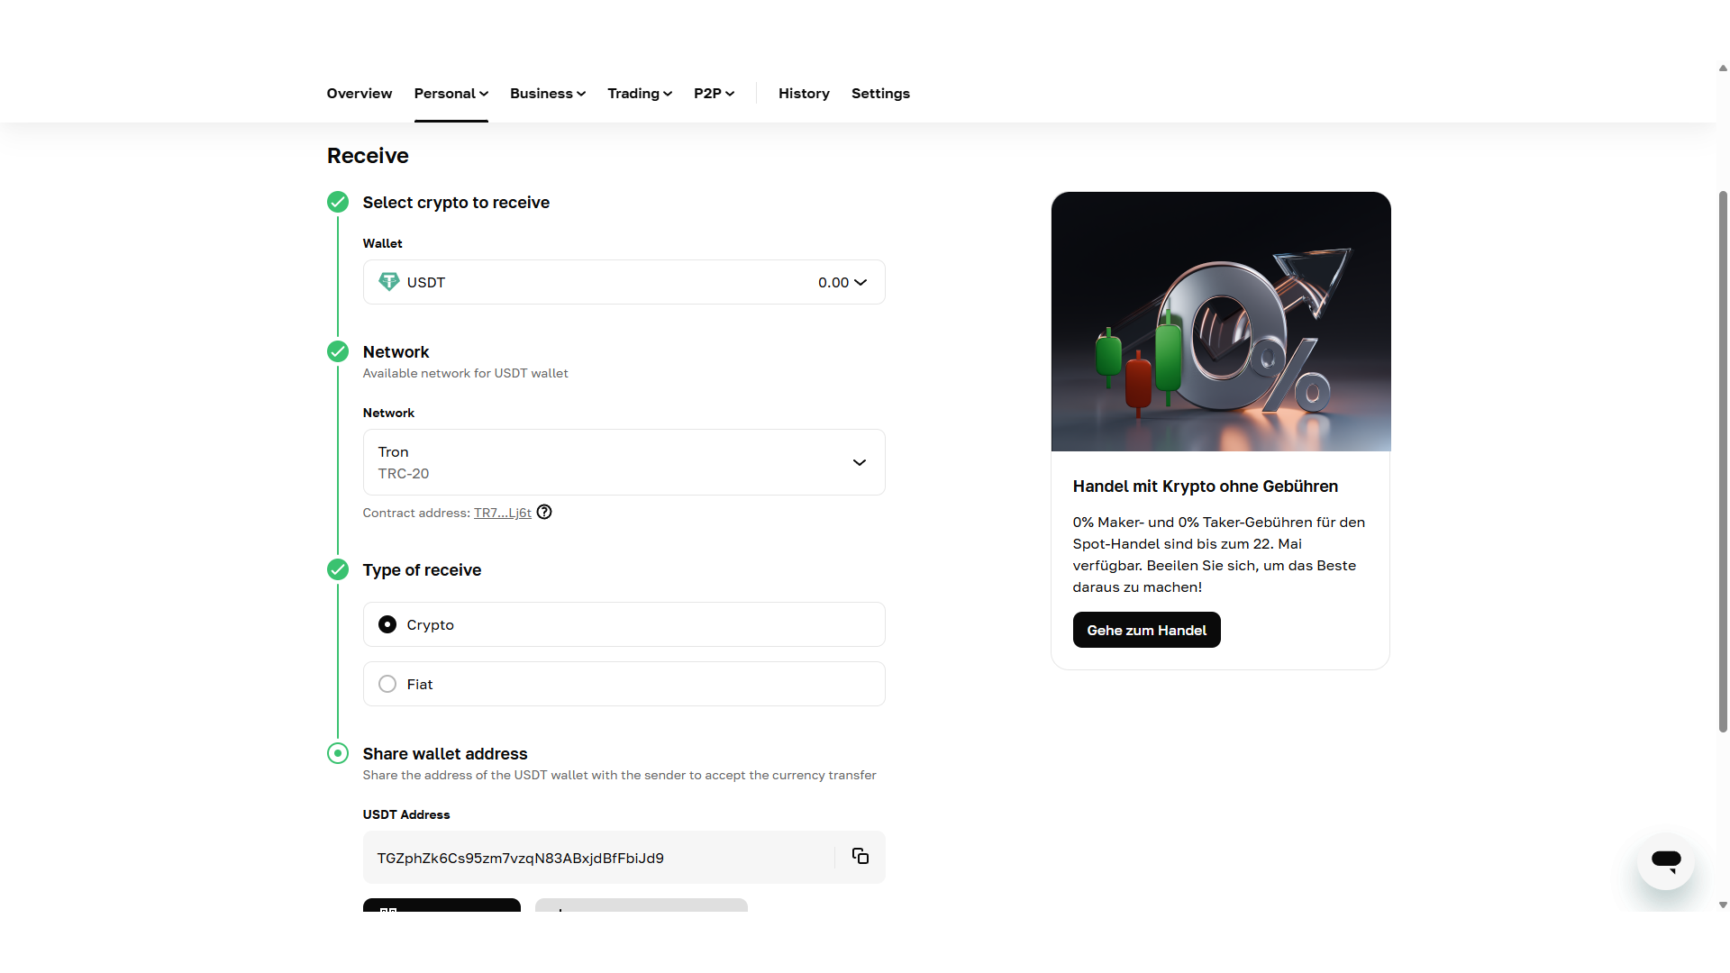This screenshot has height=973, width=1730.
Task: Click the wallet balance 0.00 value
Action: pos(833,283)
